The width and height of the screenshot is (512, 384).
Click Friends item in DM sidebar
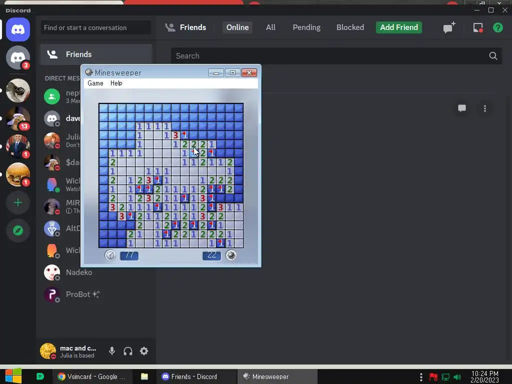96,54
